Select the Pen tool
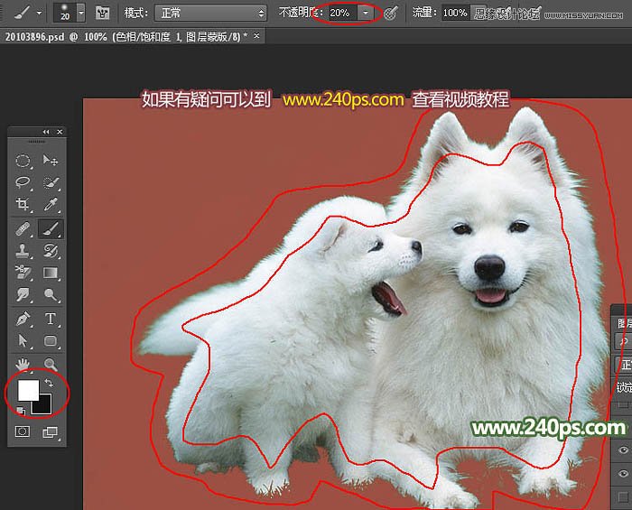Viewport: 632px width, 510px height. [23, 319]
